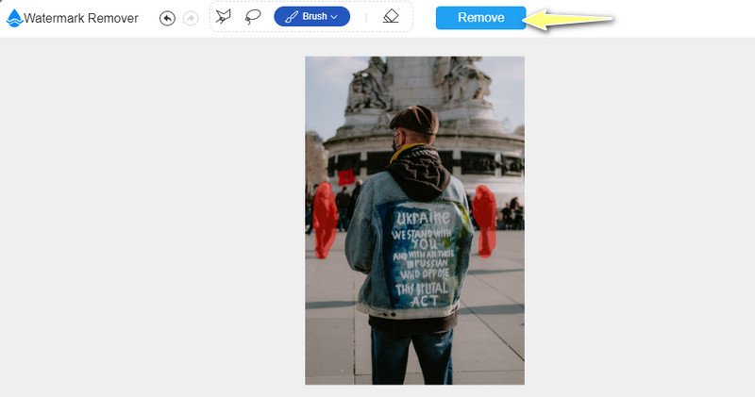Click the left red highlighted mask area
The image size is (755, 397).
coord(323,219)
